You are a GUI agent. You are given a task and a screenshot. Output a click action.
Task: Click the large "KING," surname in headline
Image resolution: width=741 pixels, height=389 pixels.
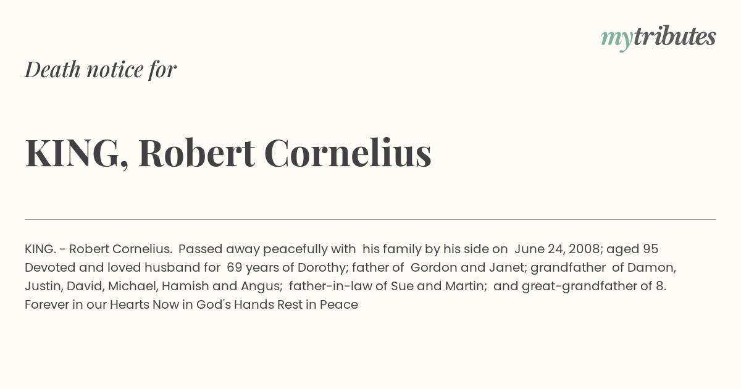pos(77,153)
